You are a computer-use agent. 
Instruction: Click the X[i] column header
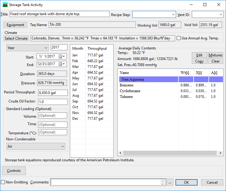coord(201,73)
